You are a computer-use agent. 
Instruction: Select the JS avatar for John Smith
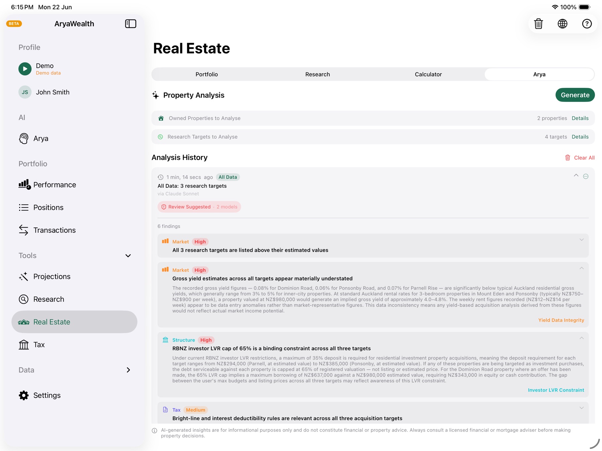25,92
